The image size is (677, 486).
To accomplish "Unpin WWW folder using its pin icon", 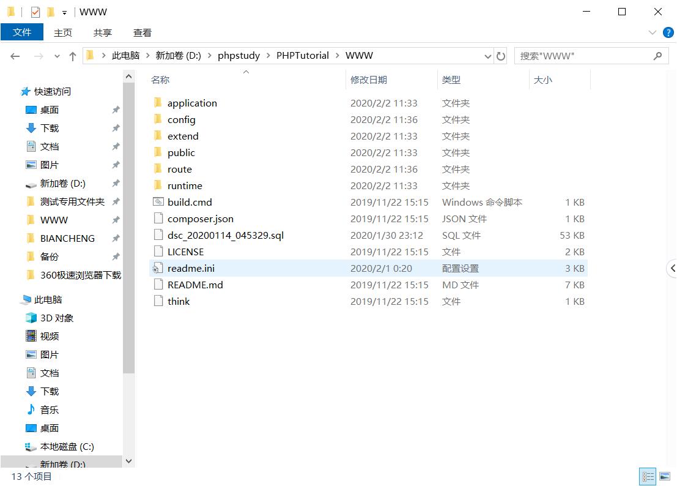I will point(116,220).
